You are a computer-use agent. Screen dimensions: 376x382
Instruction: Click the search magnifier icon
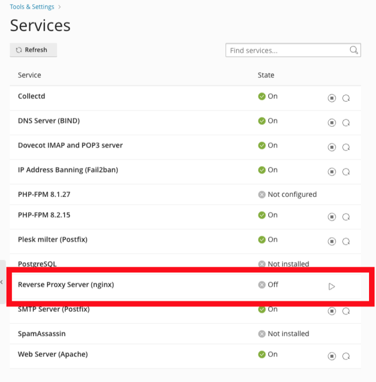354,50
